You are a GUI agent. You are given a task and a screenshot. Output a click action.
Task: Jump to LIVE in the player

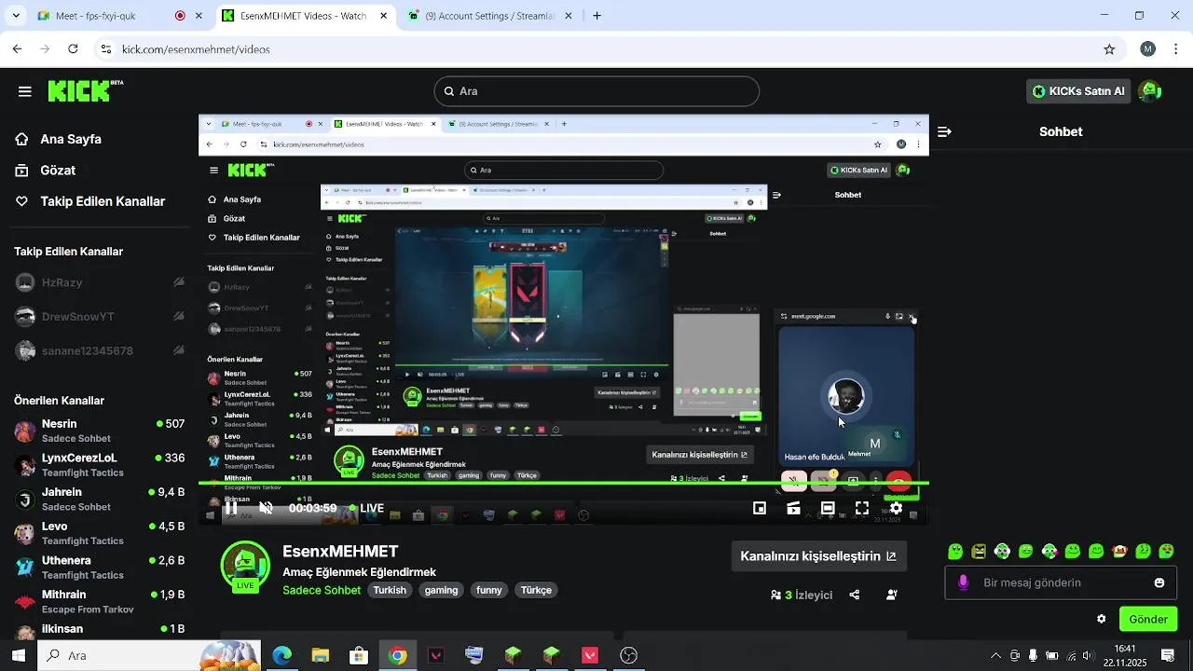[366, 508]
